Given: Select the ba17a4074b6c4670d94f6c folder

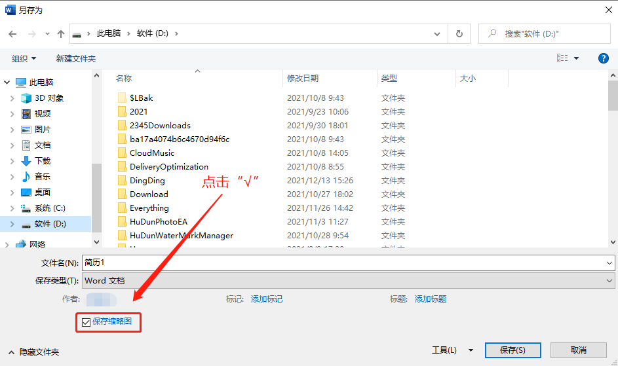Looking at the screenshot, I should tap(180, 139).
